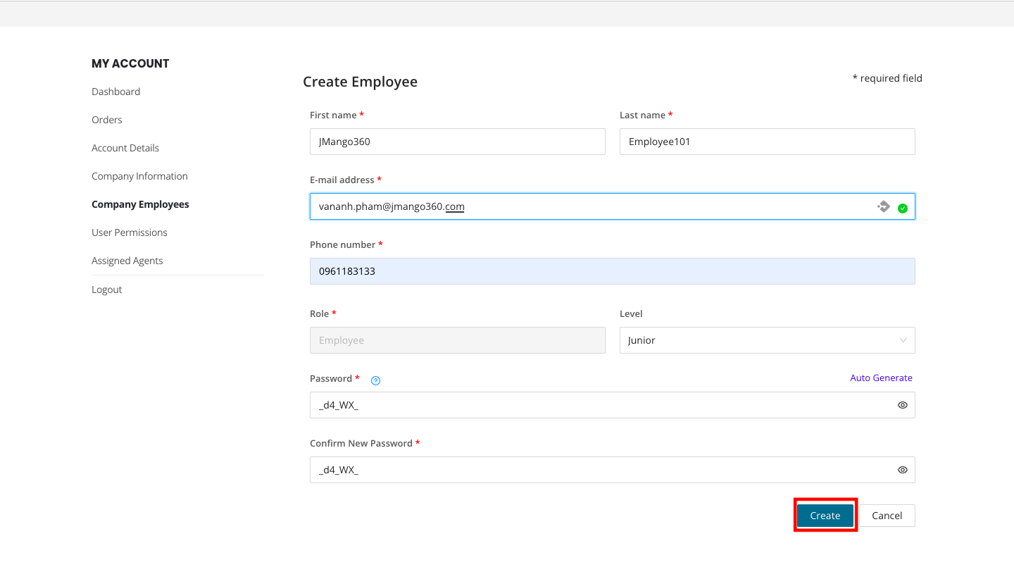The width and height of the screenshot is (1014, 579).
Task: View Assigned Agents page
Action: pos(127,261)
